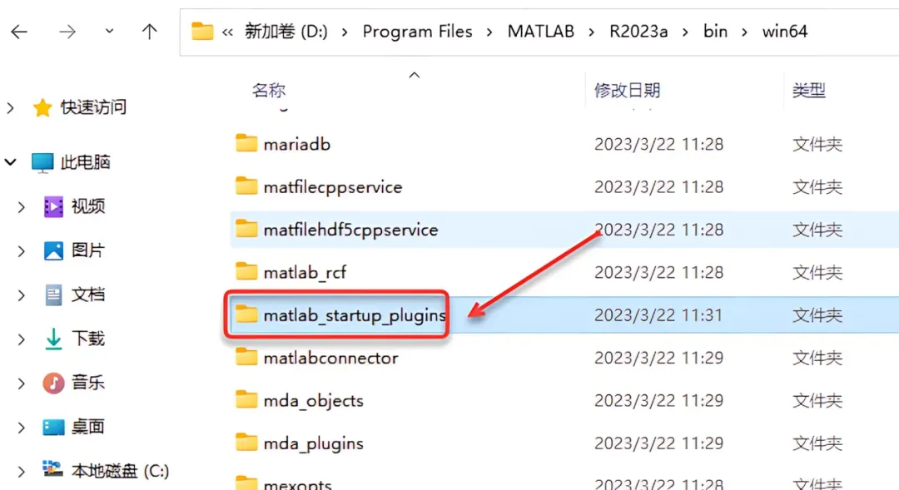The height and width of the screenshot is (490, 899).
Task: Open recent locations dropdown chevron
Action: [x=109, y=31]
